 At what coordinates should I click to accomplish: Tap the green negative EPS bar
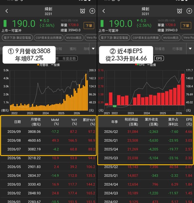point(115,106)
